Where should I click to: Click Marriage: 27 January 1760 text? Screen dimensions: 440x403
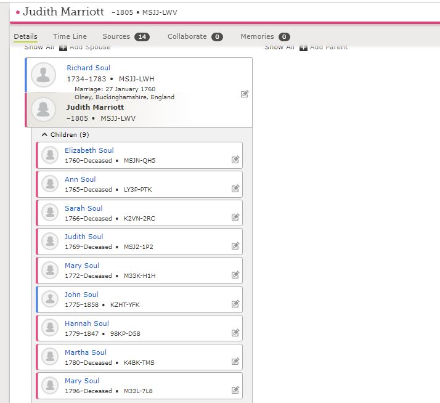point(115,89)
